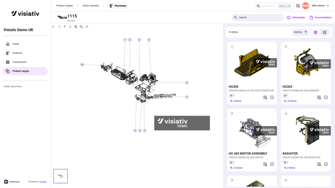
Task: Click the MM user avatar
Action: (x=306, y=6)
